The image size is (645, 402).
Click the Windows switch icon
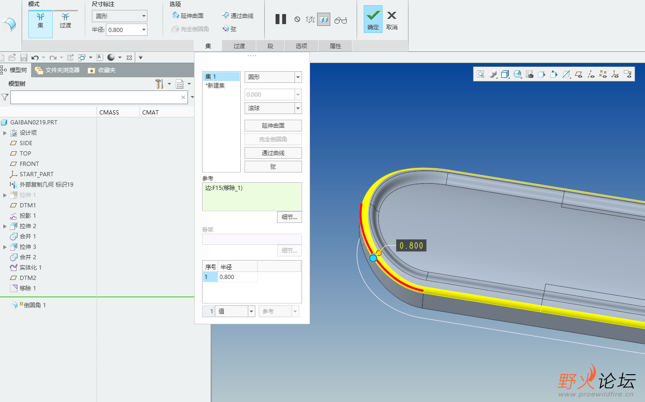82,57
